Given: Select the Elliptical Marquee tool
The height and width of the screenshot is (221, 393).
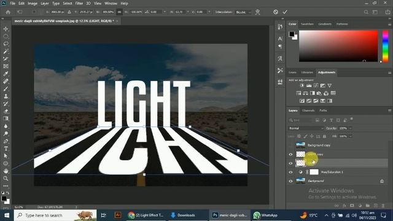Looking at the screenshot, I should click(x=6, y=37).
